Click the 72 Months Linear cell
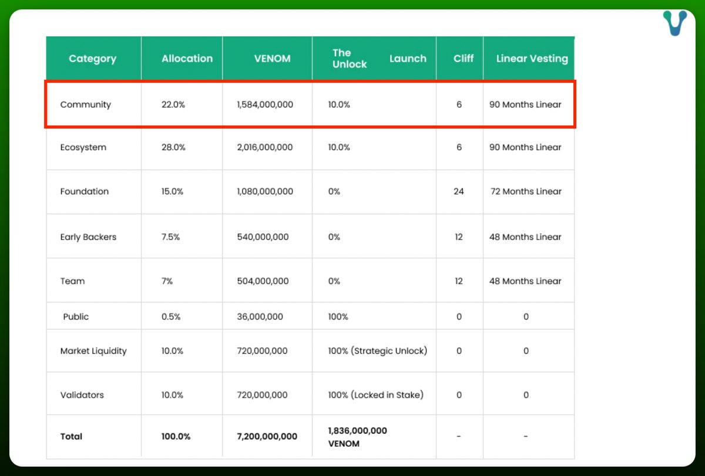The height and width of the screenshot is (476, 705). 526,191
